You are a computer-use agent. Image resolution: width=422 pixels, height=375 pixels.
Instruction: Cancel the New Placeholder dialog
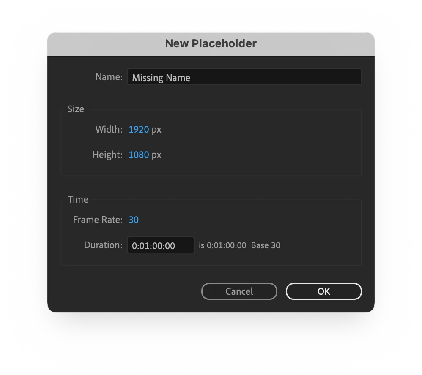coord(239,291)
